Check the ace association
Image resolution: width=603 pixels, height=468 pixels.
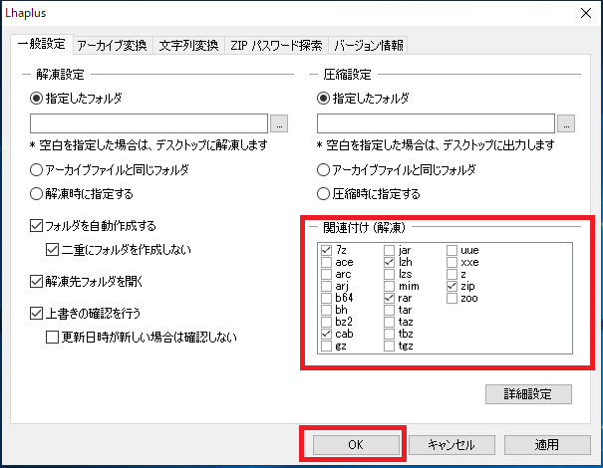(326, 262)
